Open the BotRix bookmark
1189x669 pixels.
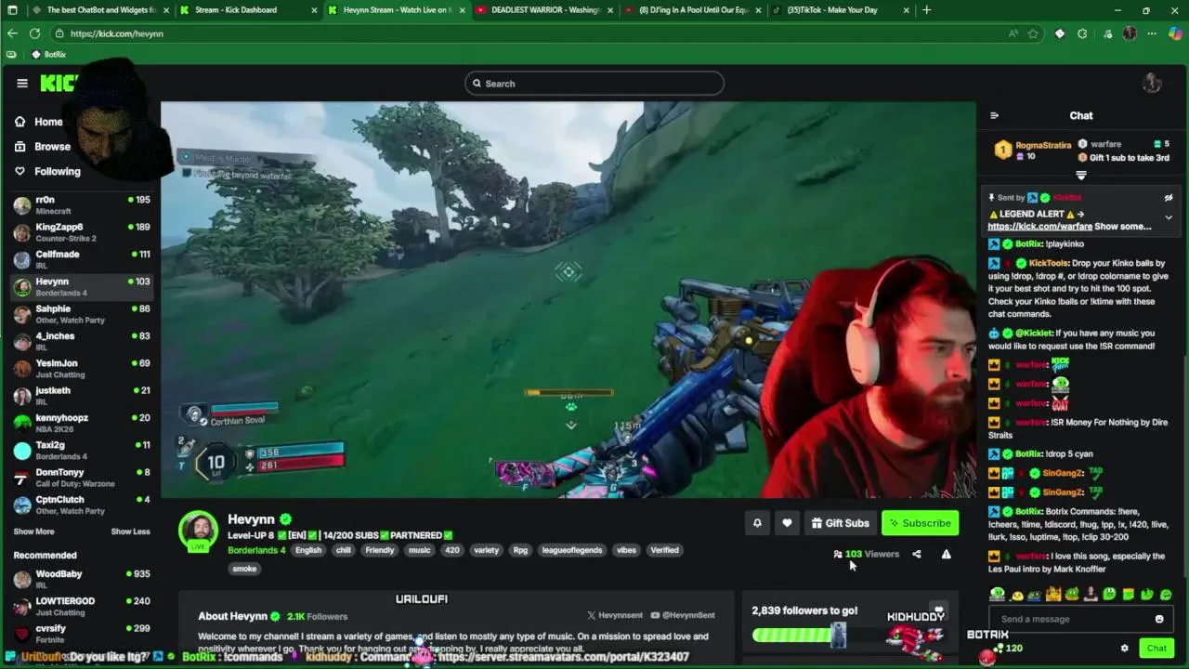(x=48, y=55)
